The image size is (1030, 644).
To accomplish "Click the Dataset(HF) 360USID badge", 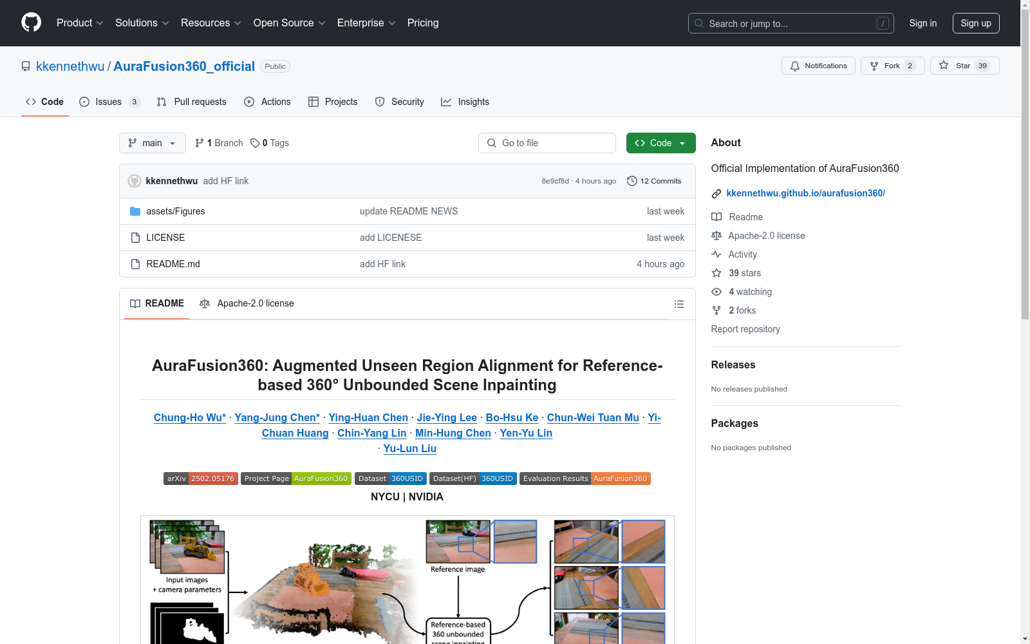I will (473, 478).
